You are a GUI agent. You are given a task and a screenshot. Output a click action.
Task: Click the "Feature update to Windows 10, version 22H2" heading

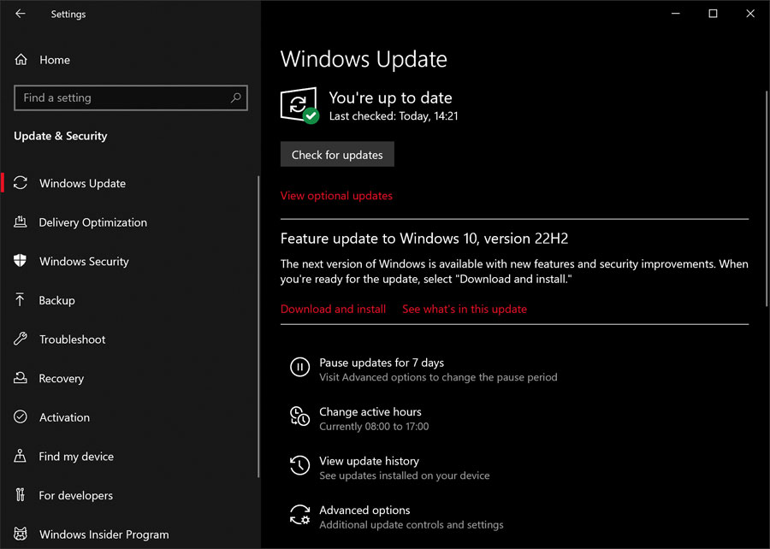point(424,239)
